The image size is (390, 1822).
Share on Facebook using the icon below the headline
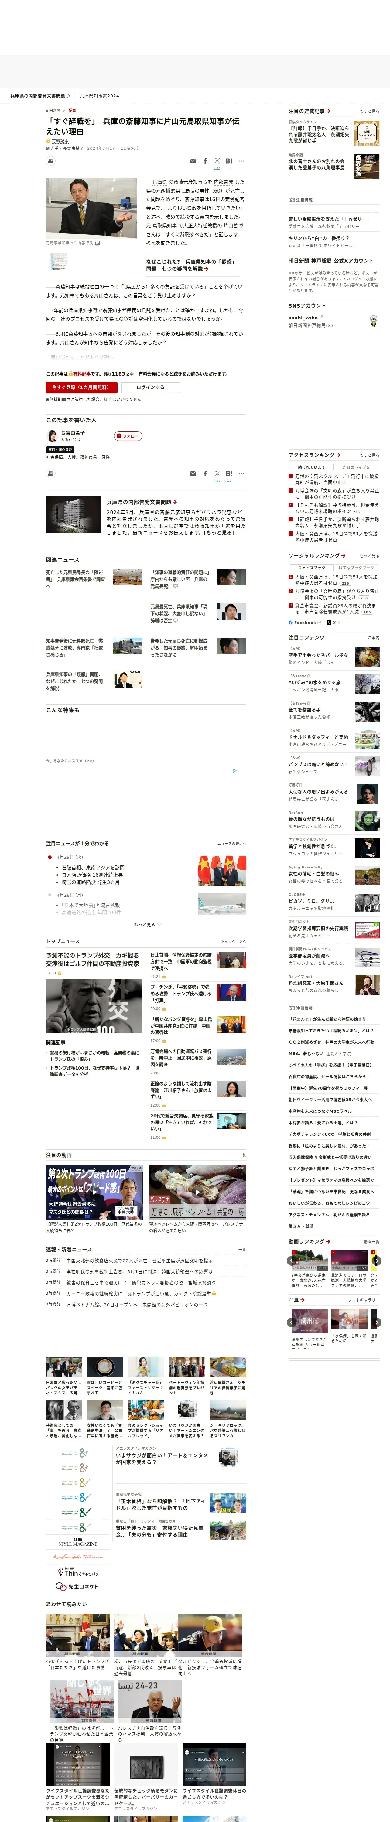click(x=205, y=161)
